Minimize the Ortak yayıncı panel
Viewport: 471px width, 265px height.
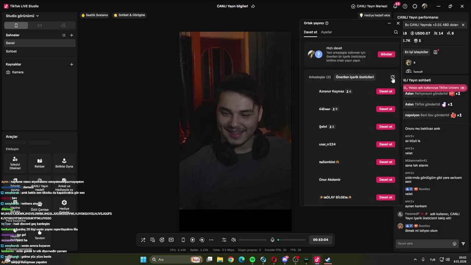click(x=389, y=23)
